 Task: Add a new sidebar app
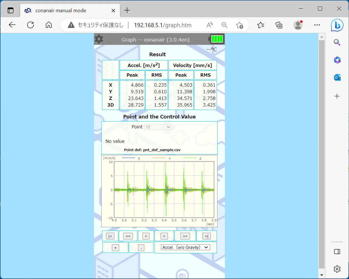click(x=337, y=96)
